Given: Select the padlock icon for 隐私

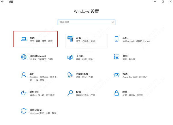Looking at the screenshot, I should (x=116, y=93).
